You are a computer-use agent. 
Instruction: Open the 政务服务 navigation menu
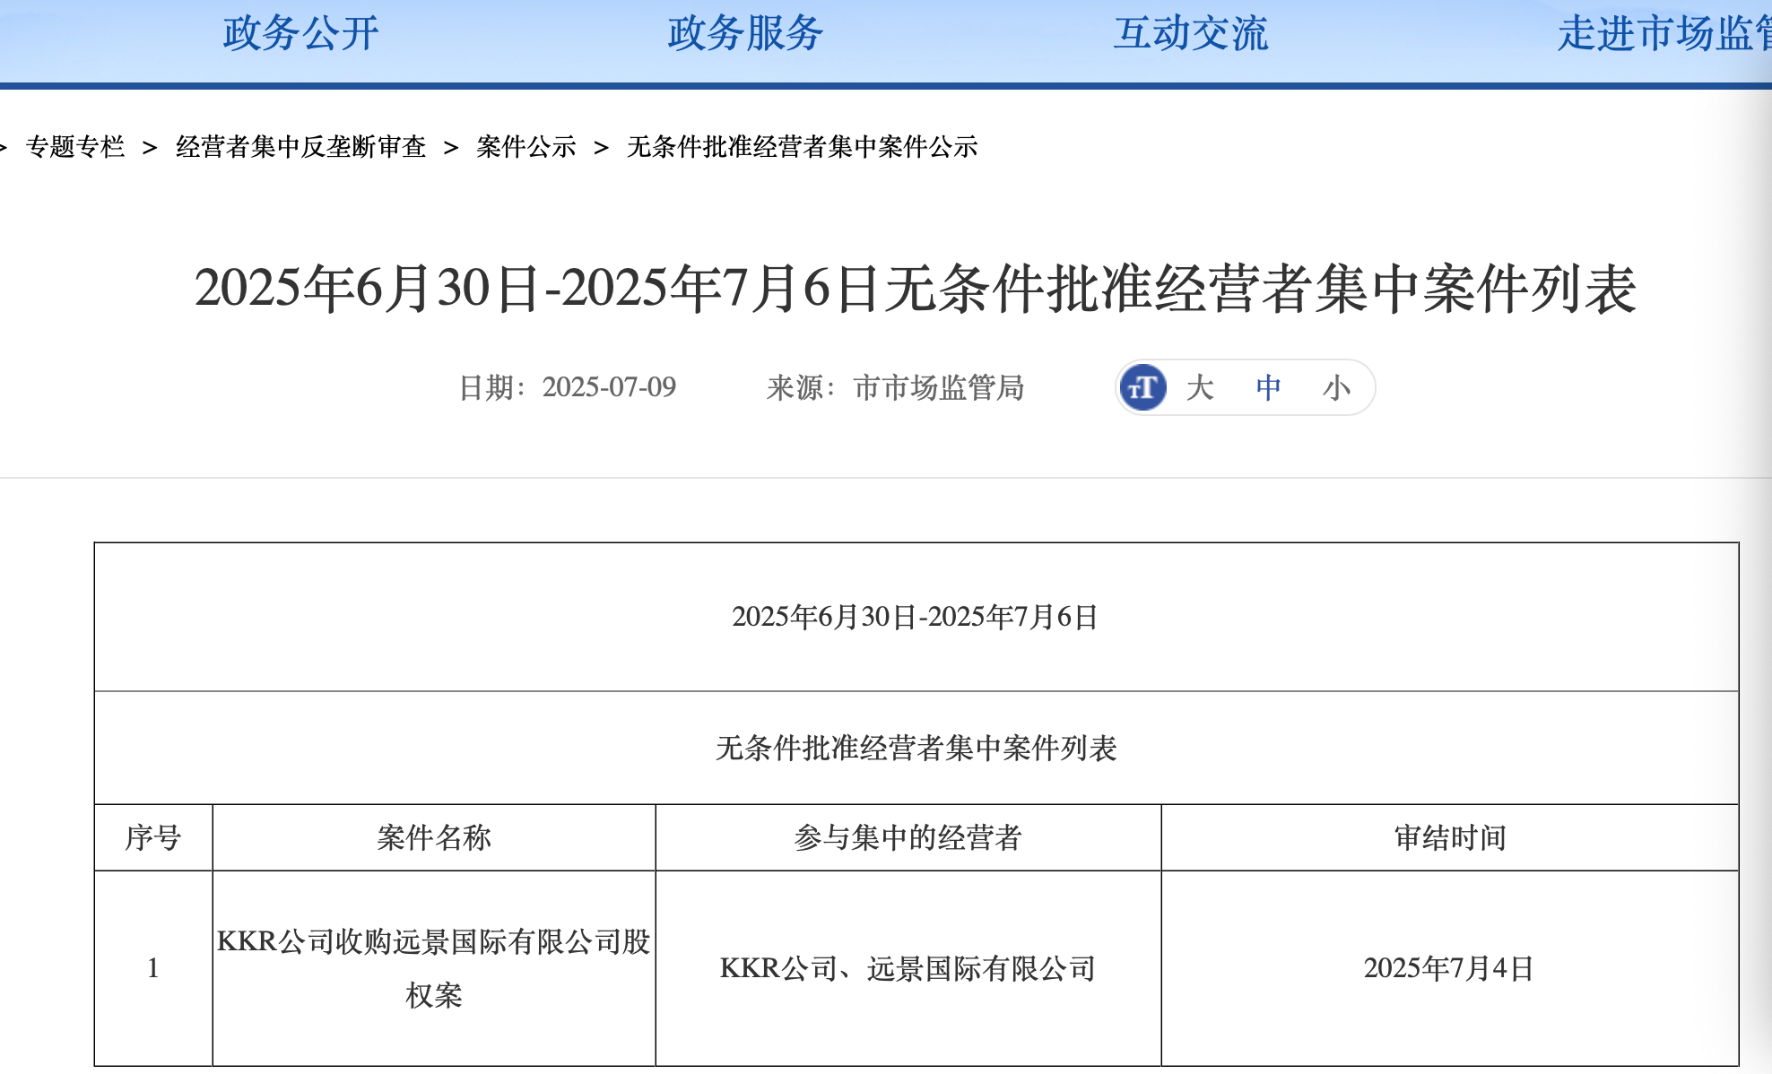(745, 34)
